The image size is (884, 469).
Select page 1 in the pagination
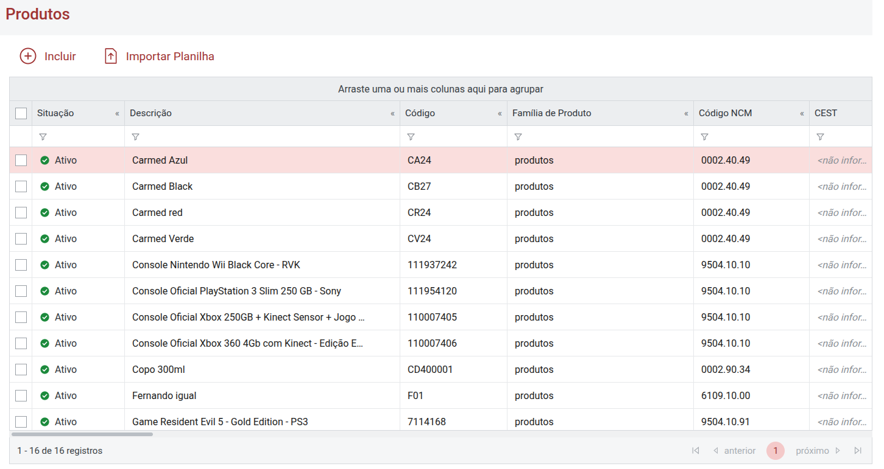tap(776, 451)
